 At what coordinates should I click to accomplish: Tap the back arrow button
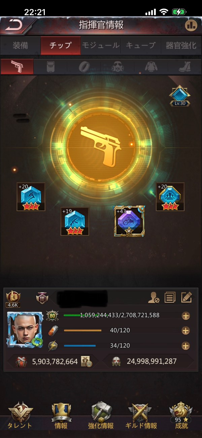coord(14,25)
